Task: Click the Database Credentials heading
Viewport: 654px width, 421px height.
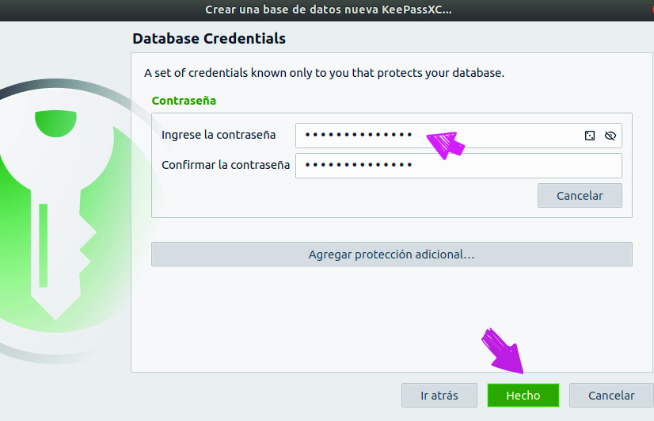Action: pos(209,38)
